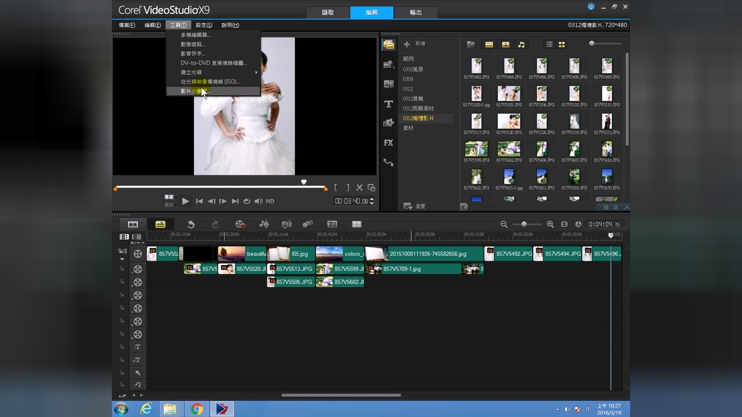Open the Auto Music tool
742x417 pixels.
pyautogui.click(x=286, y=224)
